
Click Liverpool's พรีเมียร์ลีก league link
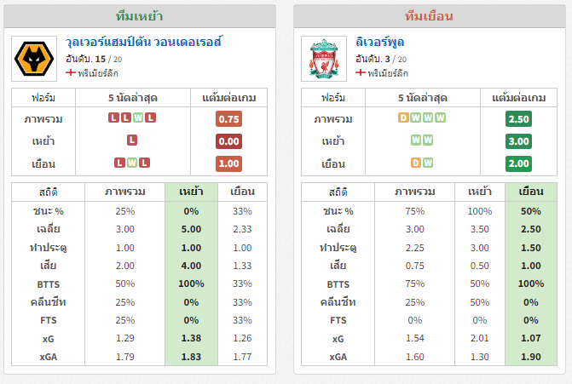[x=388, y=73]
